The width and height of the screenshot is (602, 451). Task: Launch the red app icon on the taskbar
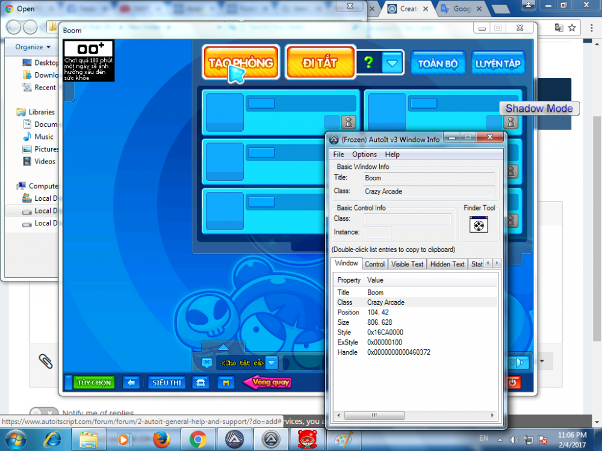click(306, 440)
